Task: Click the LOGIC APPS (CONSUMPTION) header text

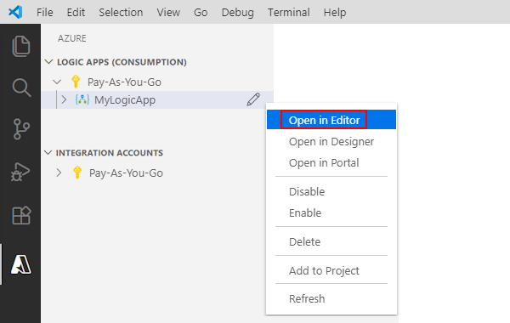Action: tap(122, 62)
